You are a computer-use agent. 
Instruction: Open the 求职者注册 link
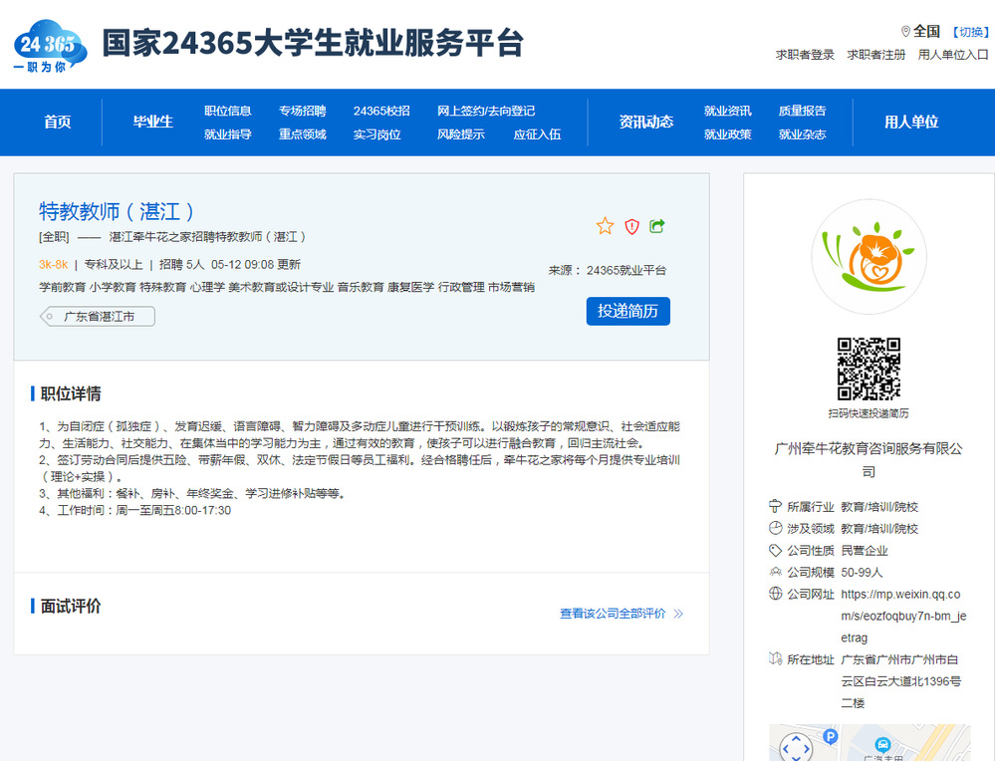(x=876, y=55)
